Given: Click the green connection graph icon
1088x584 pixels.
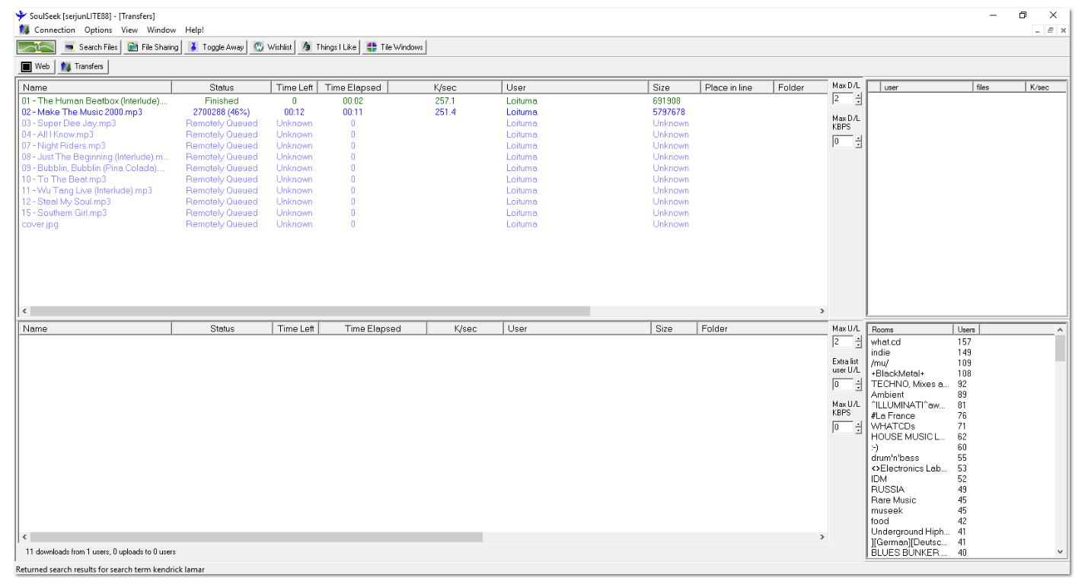Looking at the screenshot, I should [x=36, y=47].
